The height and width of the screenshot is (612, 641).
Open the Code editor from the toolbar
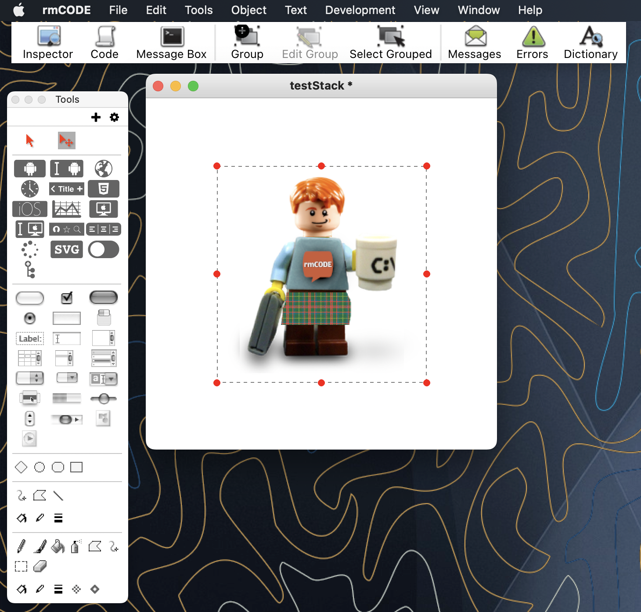(104, 43)
